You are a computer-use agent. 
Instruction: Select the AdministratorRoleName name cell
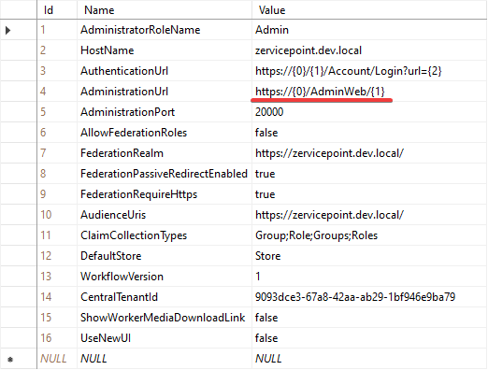[x=165, y=30]
